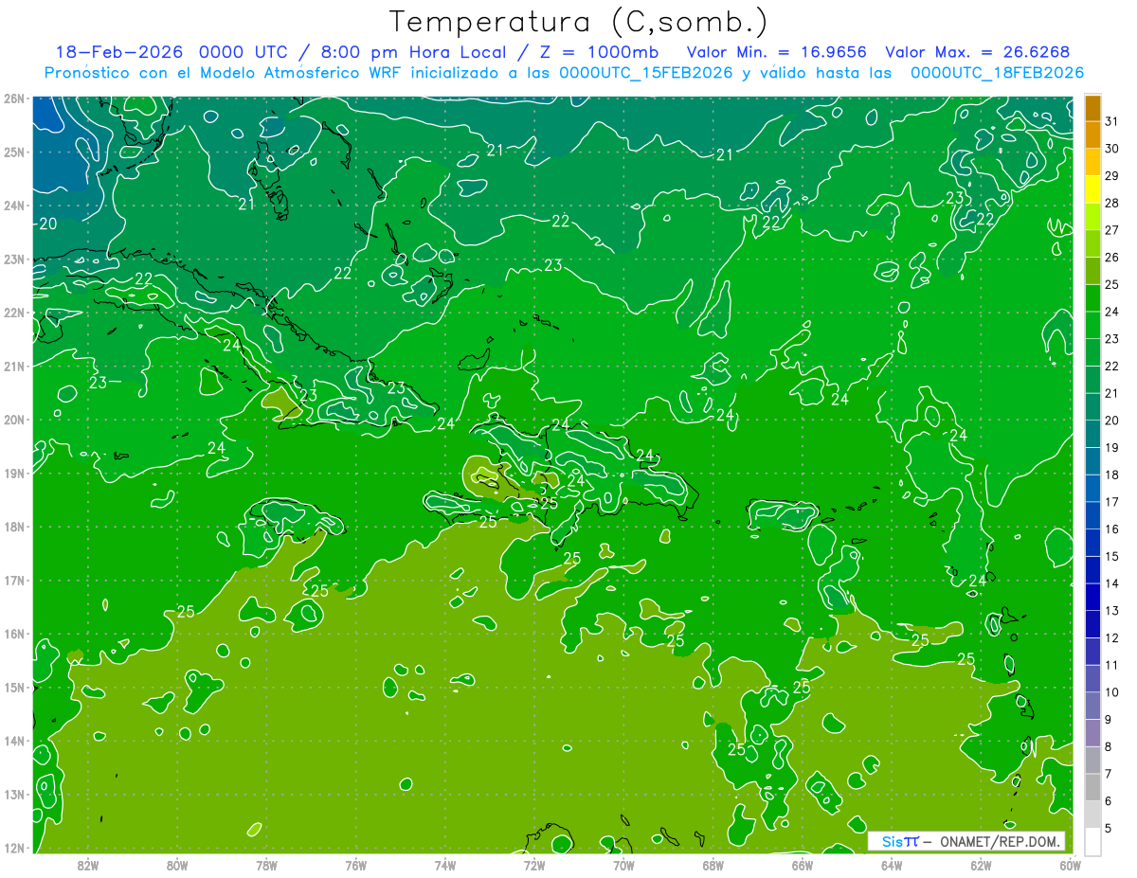This screenshot has width=1137, height=878.
Task: Click the longitude axis label 64W
Action: click(892, 865)
